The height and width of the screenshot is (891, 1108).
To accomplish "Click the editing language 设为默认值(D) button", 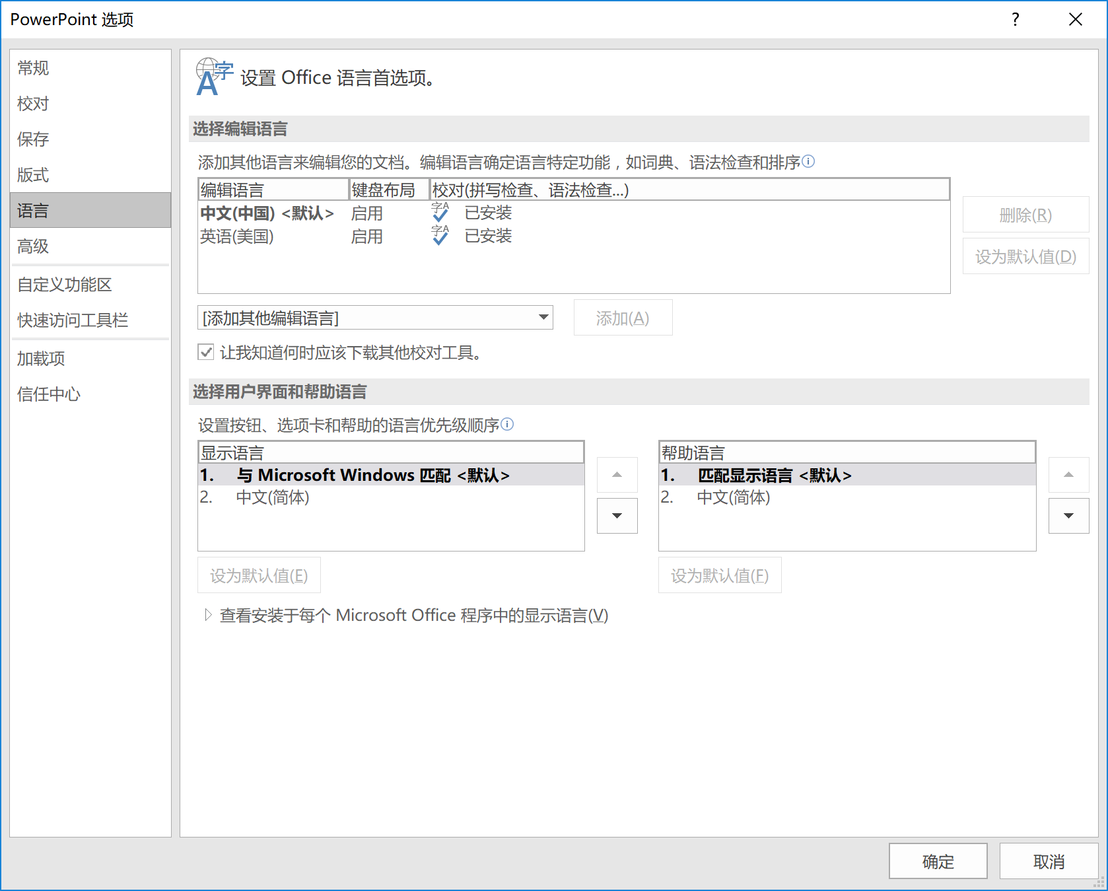I will (1025, 256).
